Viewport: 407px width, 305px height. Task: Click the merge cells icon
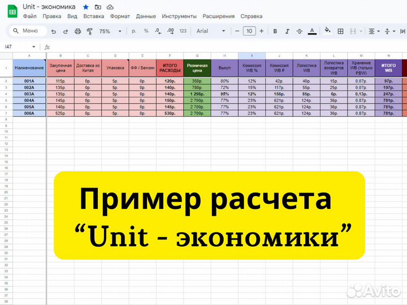click(x=353, y=32)
